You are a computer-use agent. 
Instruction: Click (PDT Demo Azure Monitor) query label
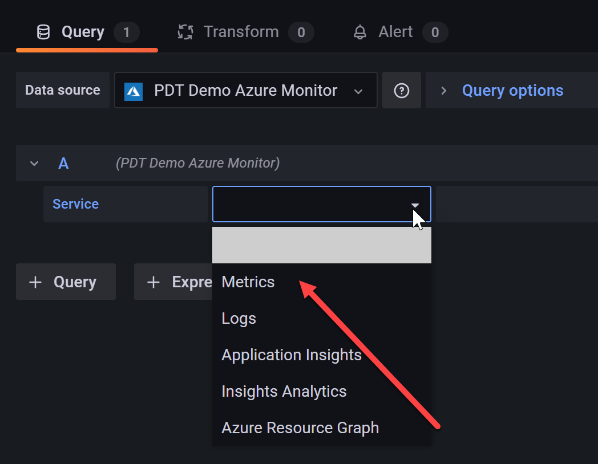point(197,163)
